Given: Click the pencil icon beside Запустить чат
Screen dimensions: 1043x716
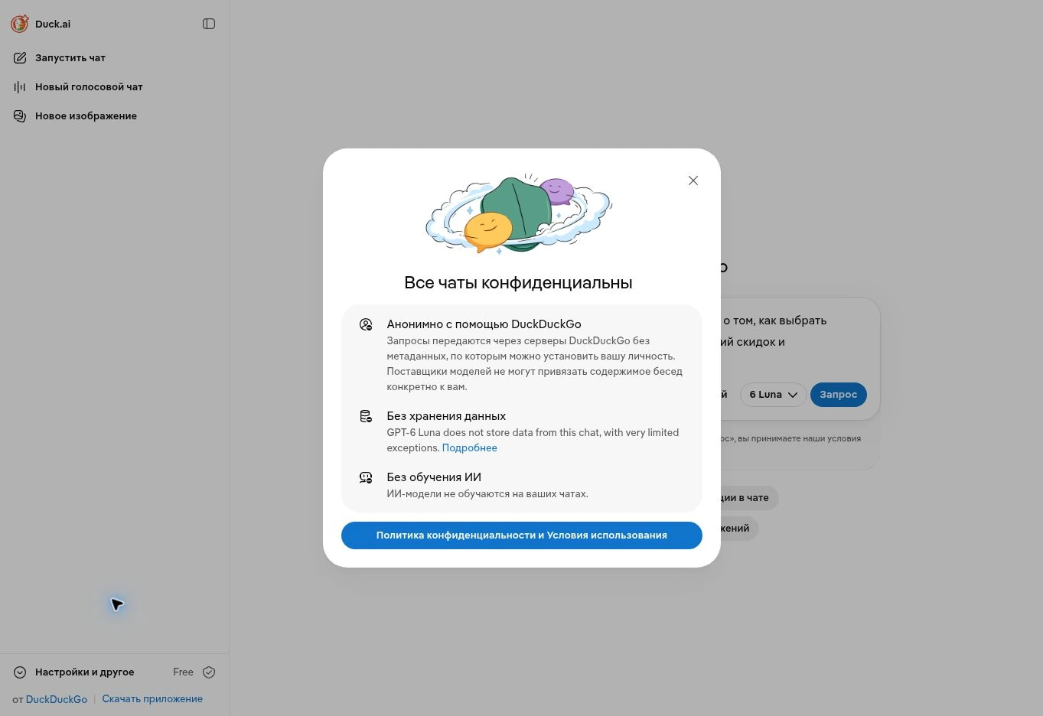Looking at the screenshot, I should [x=20, y=57].
